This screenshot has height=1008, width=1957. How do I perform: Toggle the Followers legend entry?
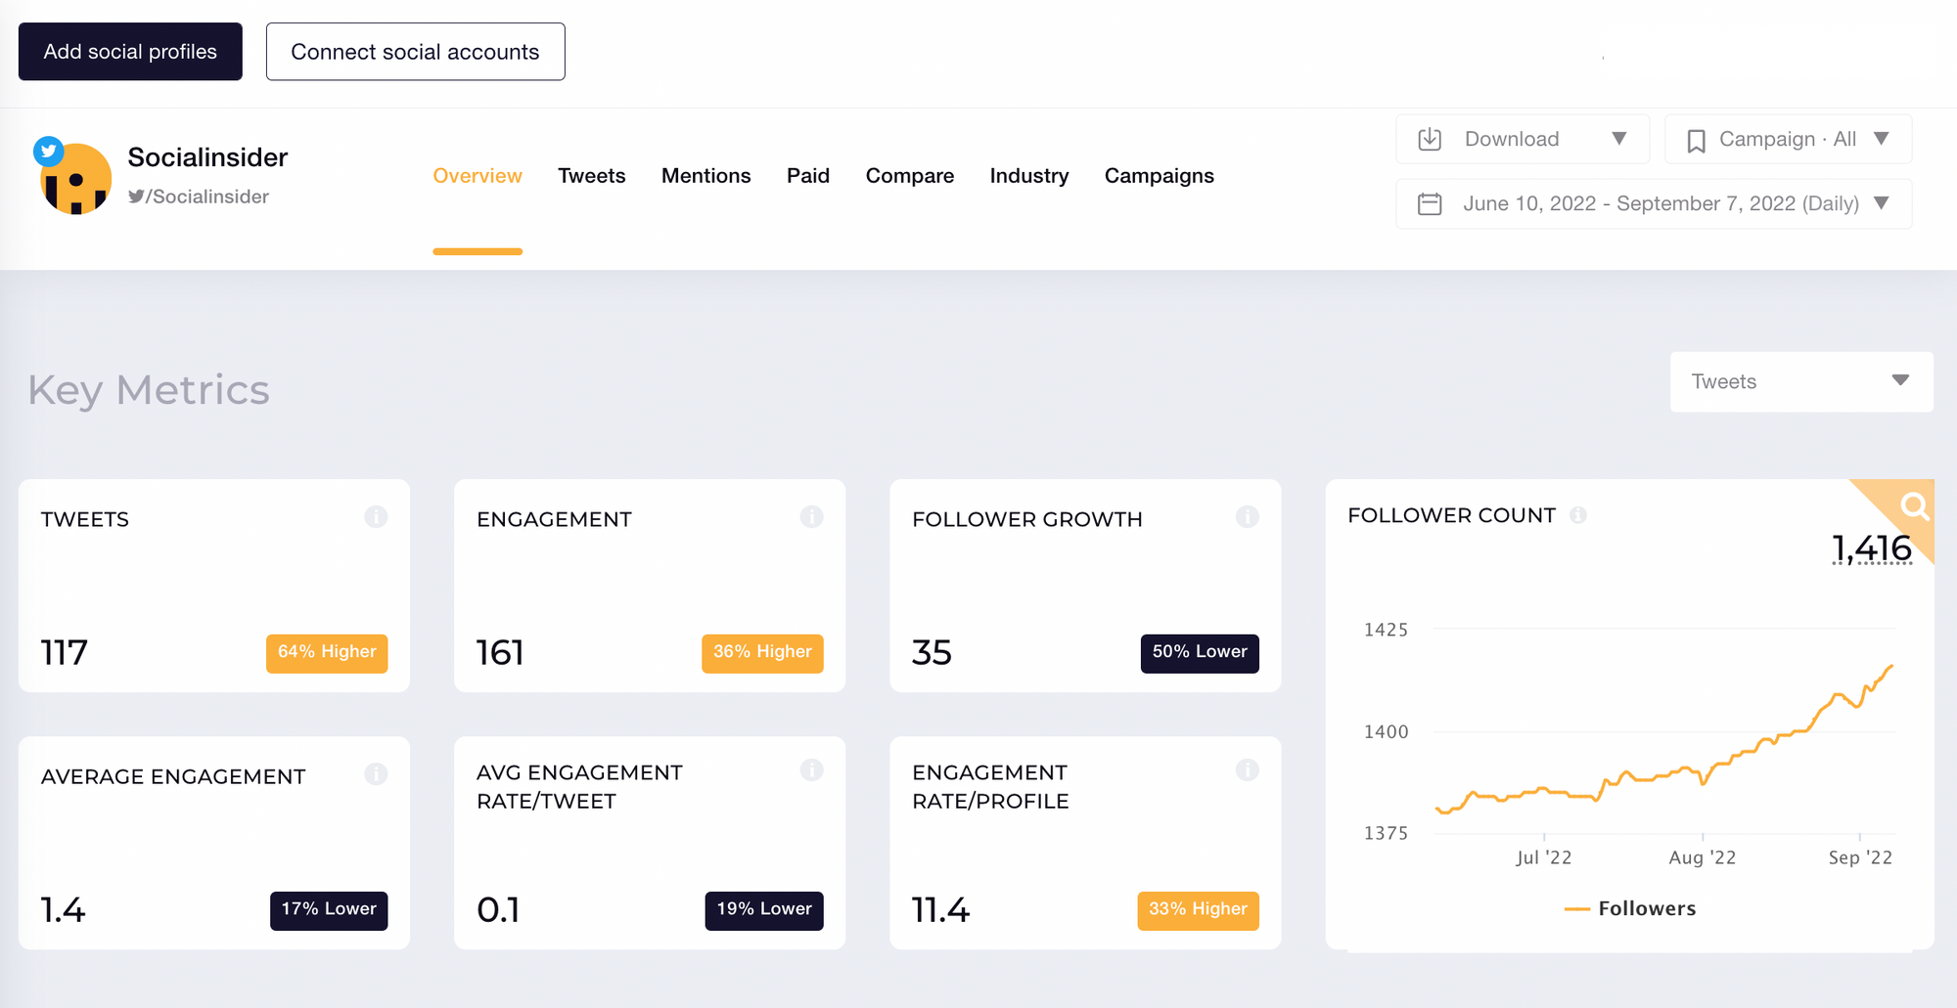[x=1630, y=908]
